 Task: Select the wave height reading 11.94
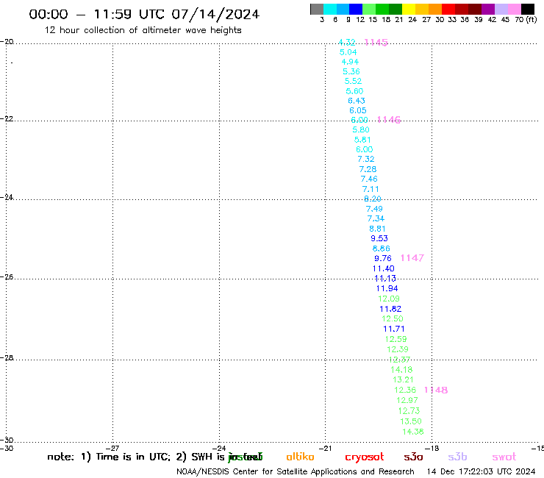[x=387, y=288]
